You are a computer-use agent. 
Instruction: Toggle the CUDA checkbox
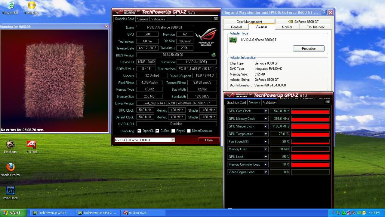(x=157, y=131)
